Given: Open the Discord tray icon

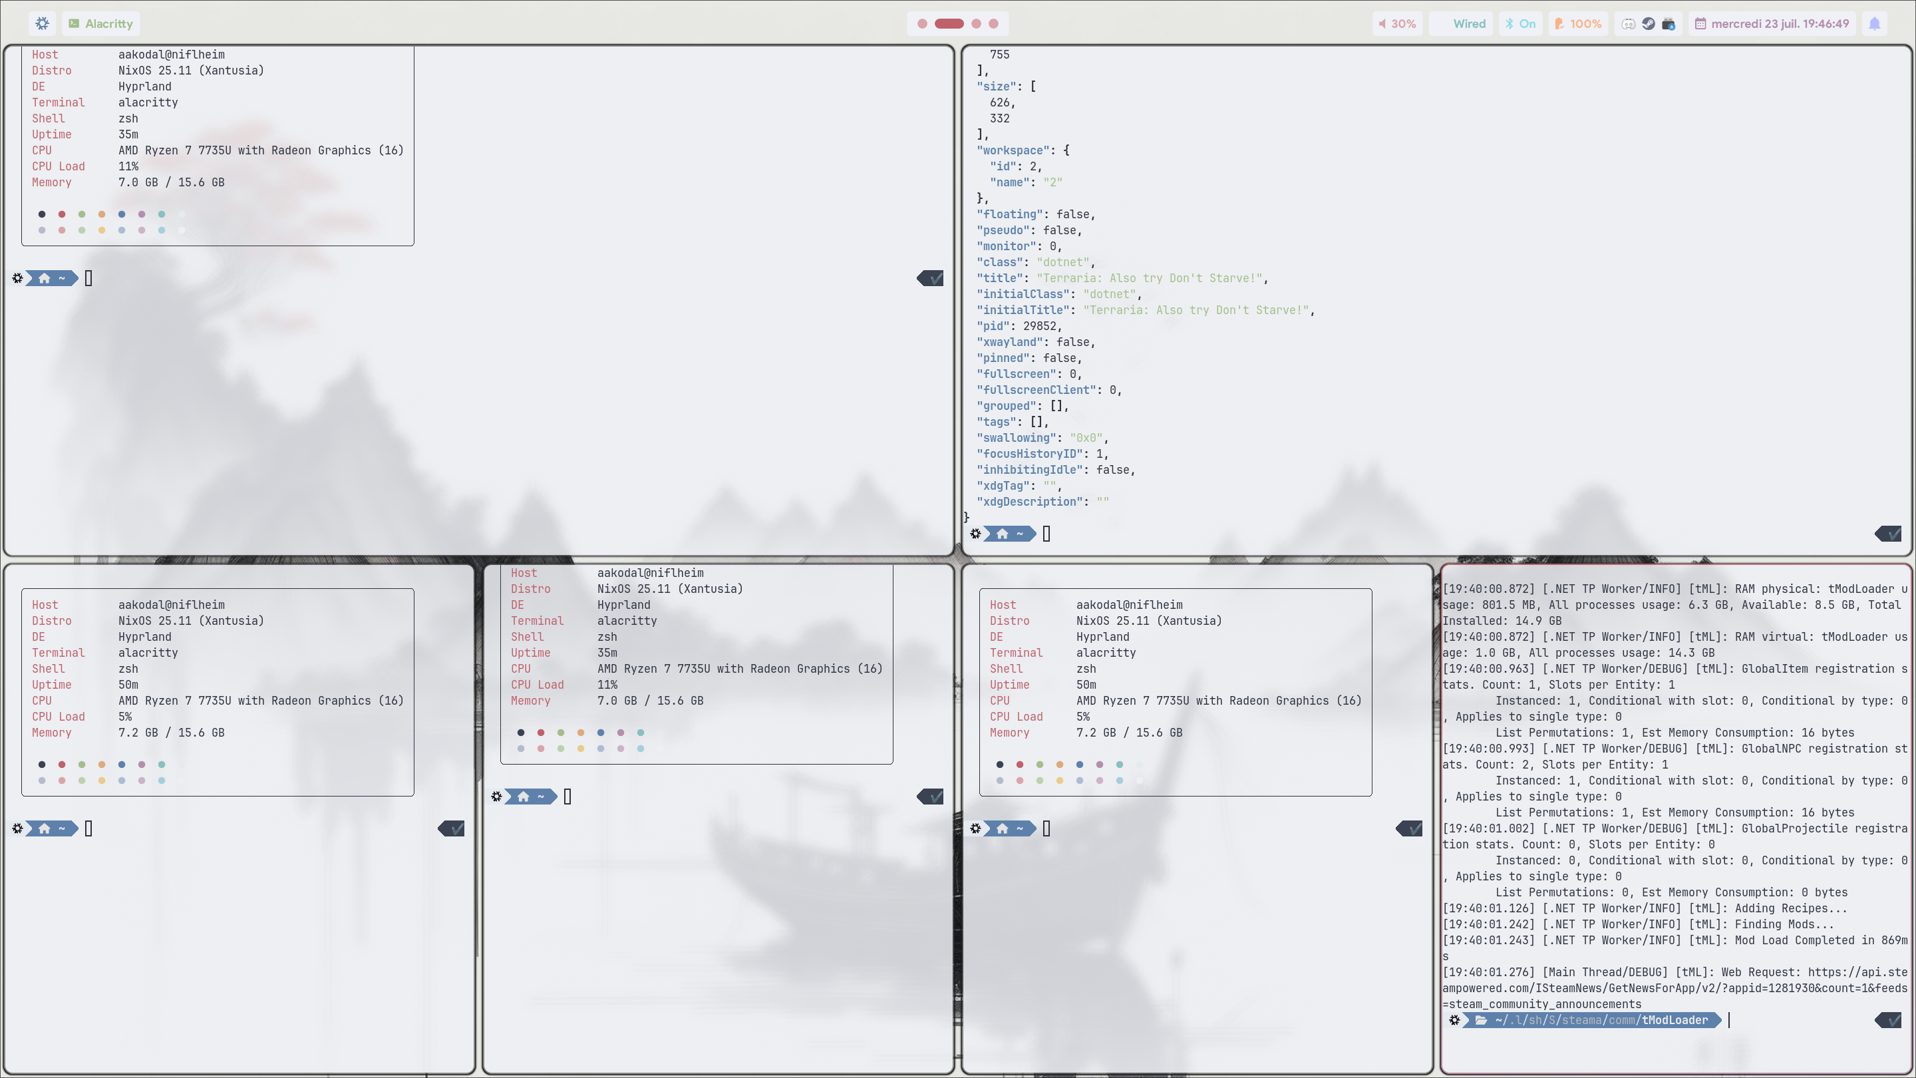Looking at the screenshot, I should 1627,24.
